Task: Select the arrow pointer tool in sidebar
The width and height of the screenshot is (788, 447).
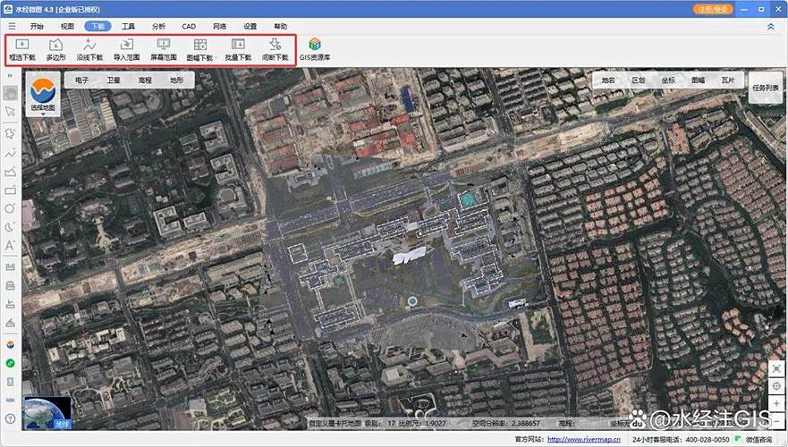Action: pyautogui.click(x=10, y=112)
